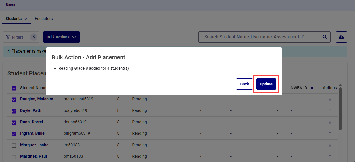Click the Update button in dialog
Screen dimensions: 355x162
click(266, 84)
